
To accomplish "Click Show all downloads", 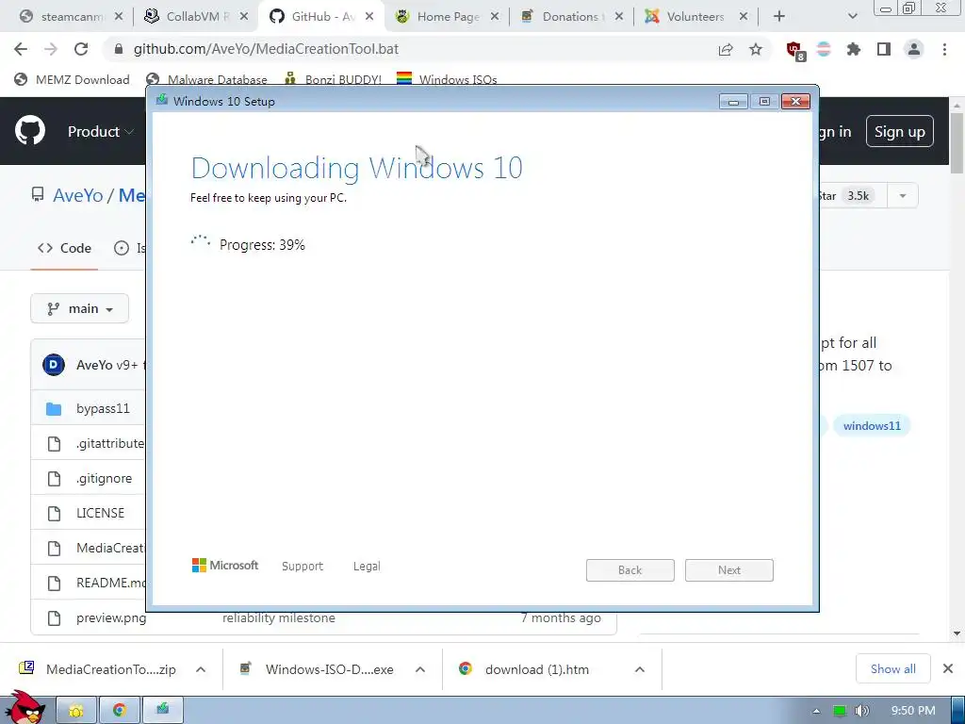I will [x=893, y=668].
